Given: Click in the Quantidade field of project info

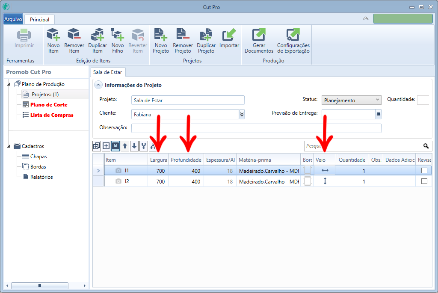Looking at the screenshot, I should [x=423, y=100].
